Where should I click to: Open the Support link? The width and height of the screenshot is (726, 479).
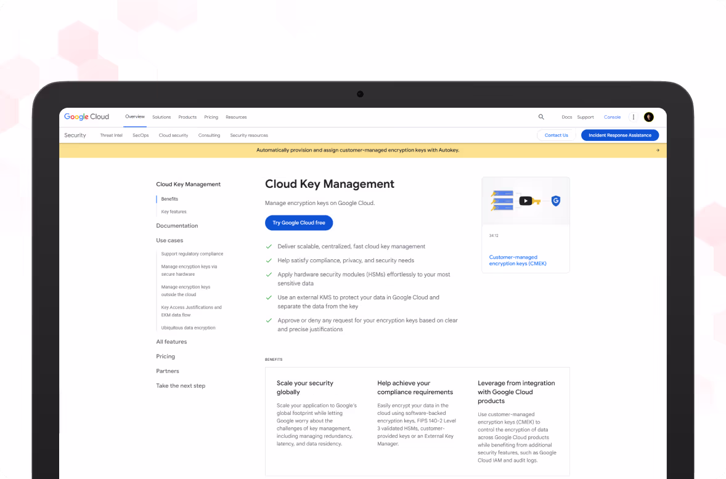[x=585, y=117]
